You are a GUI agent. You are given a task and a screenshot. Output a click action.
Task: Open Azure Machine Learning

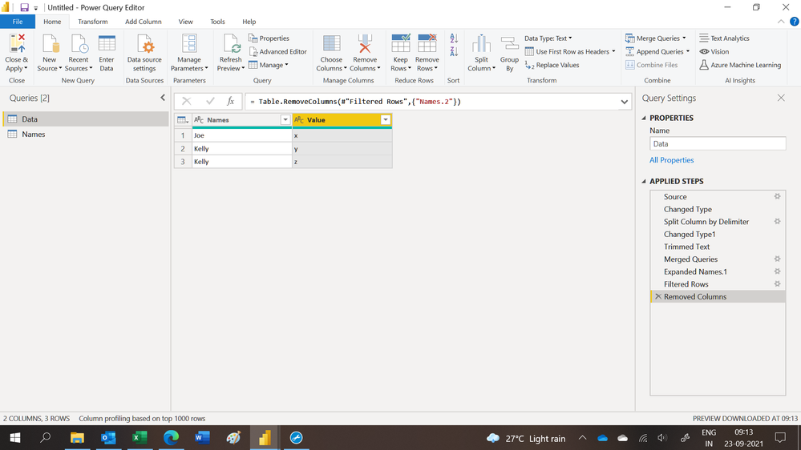point(740,65)
